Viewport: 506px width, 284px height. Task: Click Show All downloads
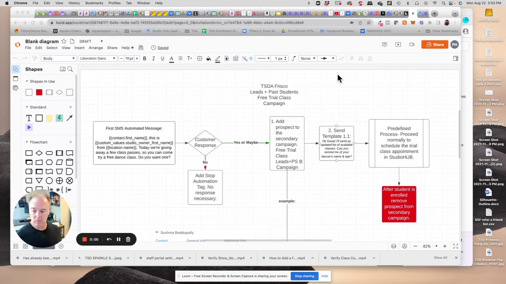click(440, 258)
